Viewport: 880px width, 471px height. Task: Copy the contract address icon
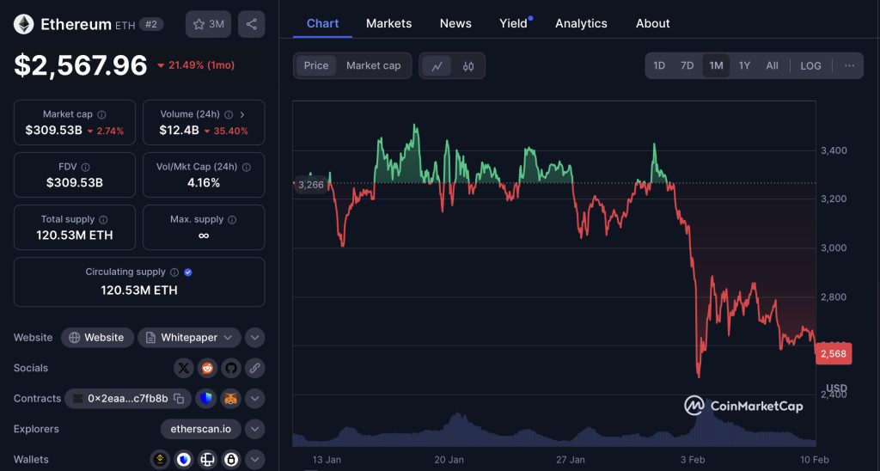(x=179, y=399)
